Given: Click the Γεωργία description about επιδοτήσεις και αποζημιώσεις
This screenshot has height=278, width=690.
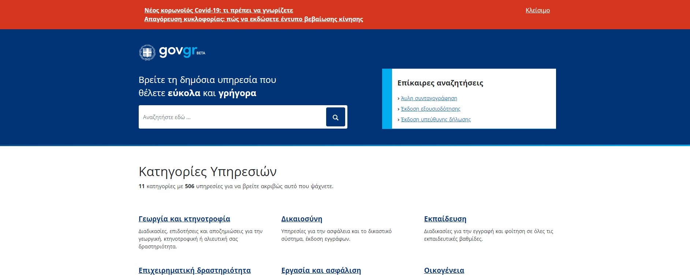Looking at the screenshot, I should pos(200,239).
